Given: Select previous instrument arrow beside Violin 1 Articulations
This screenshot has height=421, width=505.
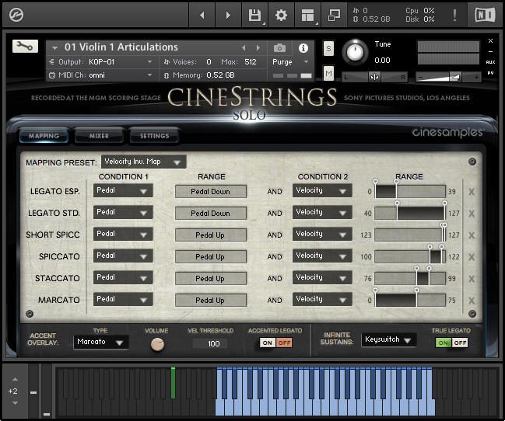Looking at the screenshot, I should [x=244, y=48].
